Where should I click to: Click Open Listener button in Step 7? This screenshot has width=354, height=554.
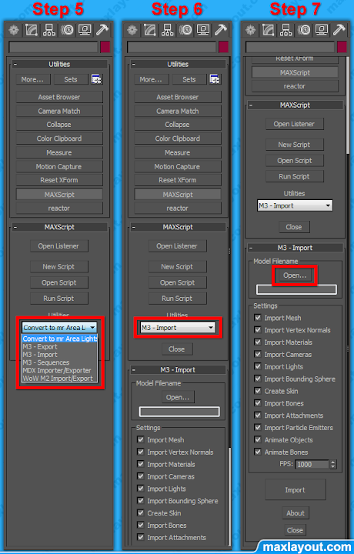294,124
